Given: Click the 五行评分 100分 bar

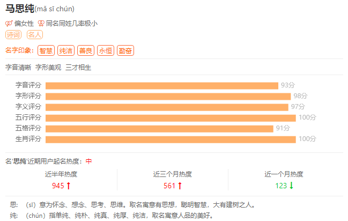Looking at the screenshot, I should coord(171,117).
